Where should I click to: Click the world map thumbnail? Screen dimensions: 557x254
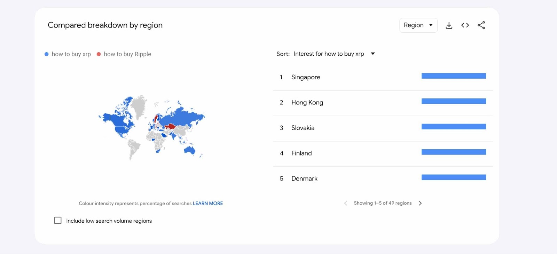pyautogui.click(x=152, y=127)
